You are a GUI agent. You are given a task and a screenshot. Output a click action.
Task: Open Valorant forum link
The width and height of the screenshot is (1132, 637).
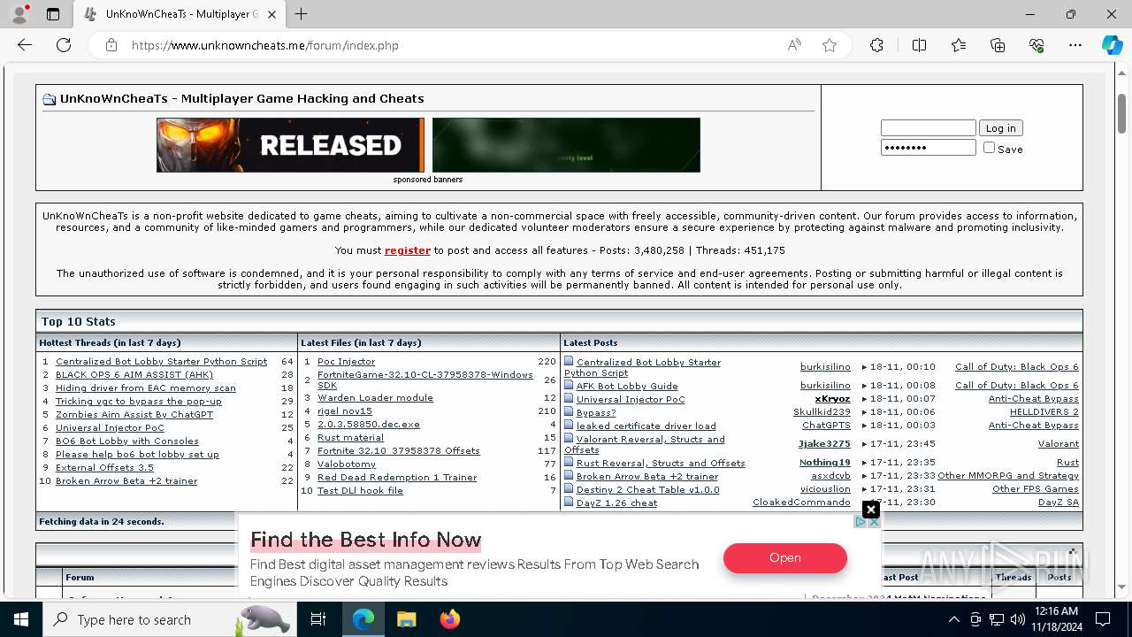coord(1059,443)
